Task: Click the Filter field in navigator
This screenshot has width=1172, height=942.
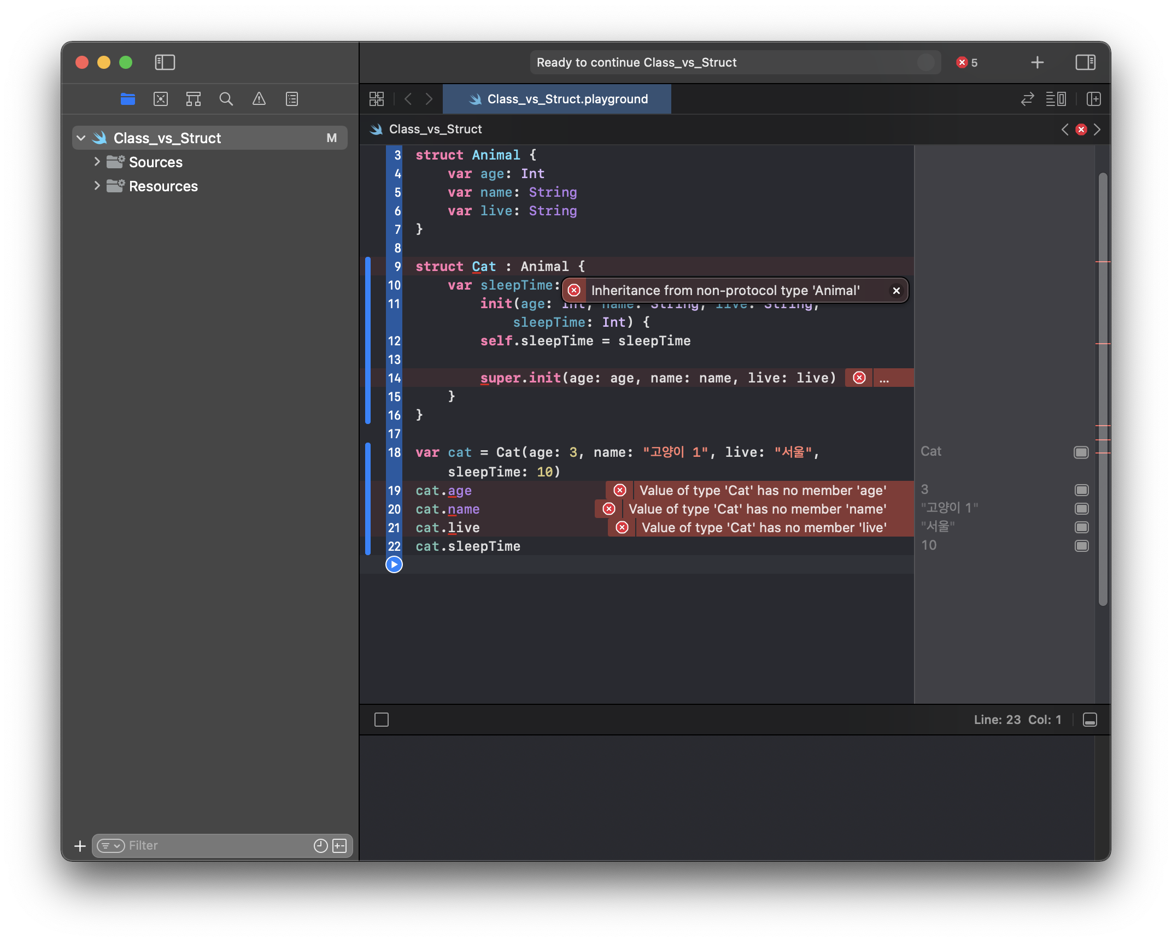Action: pos(219,845)
